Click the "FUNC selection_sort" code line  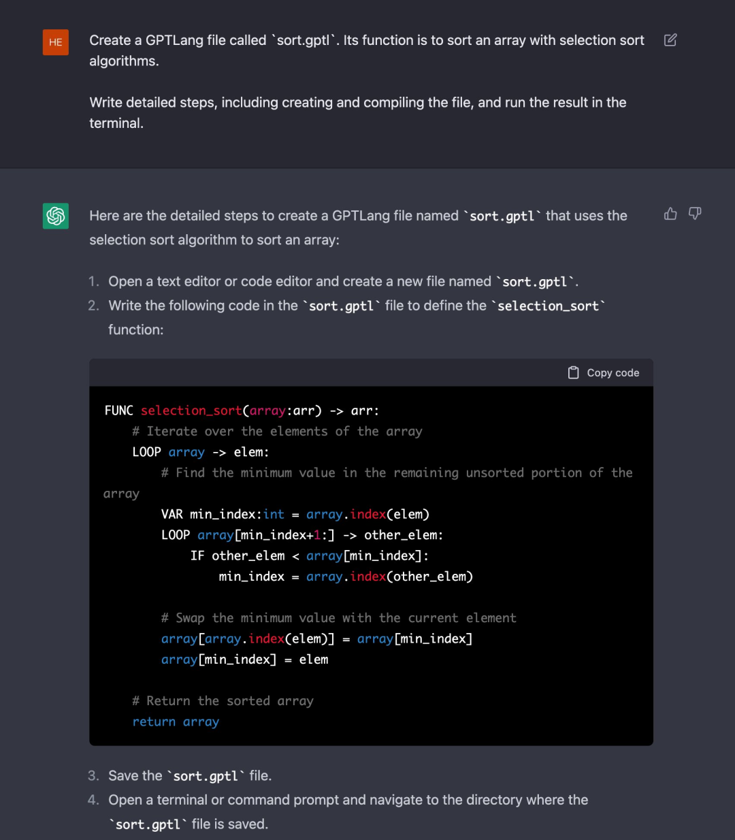coord(242,410)
